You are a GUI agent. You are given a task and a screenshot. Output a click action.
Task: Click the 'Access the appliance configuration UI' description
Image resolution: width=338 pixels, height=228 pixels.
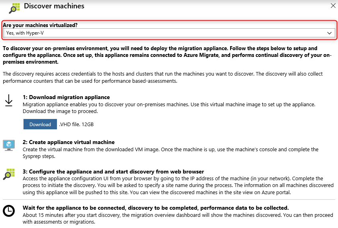tap(178, 185)
